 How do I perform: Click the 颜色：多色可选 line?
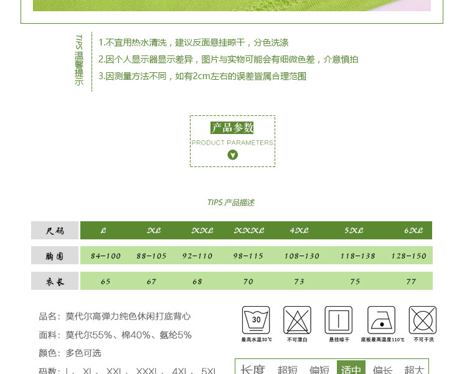click(x=70, y=353)
